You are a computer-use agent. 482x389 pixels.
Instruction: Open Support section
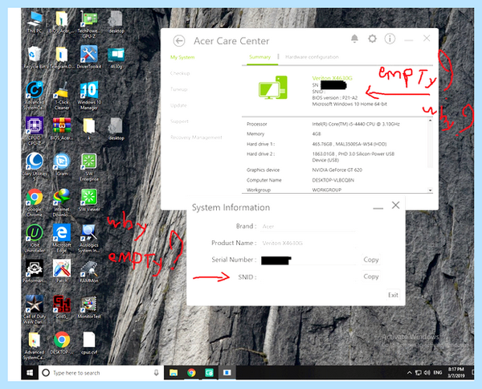pyautogui.click(x=179, y=121)
